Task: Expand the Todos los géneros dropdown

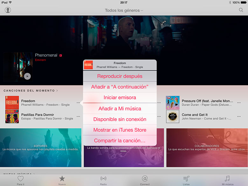Action: tap(124, 10)
